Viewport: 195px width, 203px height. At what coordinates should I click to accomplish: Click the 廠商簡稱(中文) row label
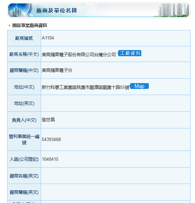coord(24,70)
